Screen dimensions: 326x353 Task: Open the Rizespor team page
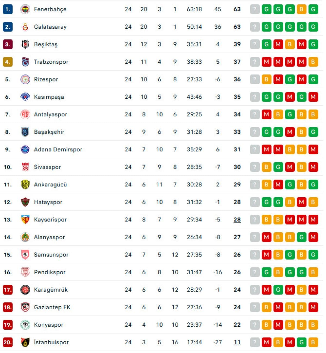tap(46, 79)
